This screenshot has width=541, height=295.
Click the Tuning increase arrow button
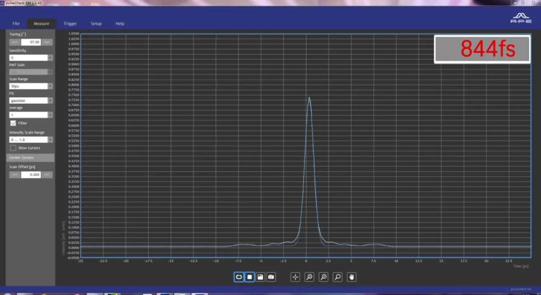click(47, 42)
